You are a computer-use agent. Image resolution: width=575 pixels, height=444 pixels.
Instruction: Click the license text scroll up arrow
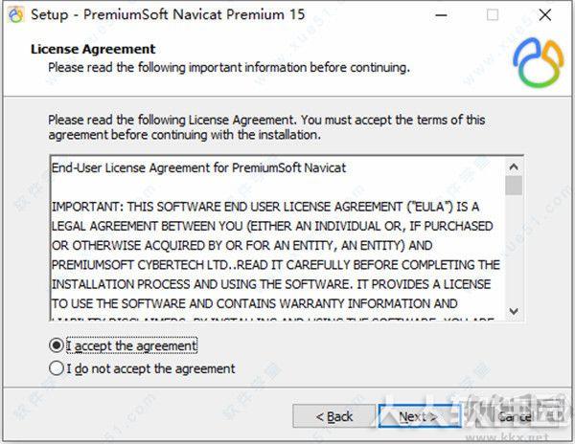(x=514, y=166)
